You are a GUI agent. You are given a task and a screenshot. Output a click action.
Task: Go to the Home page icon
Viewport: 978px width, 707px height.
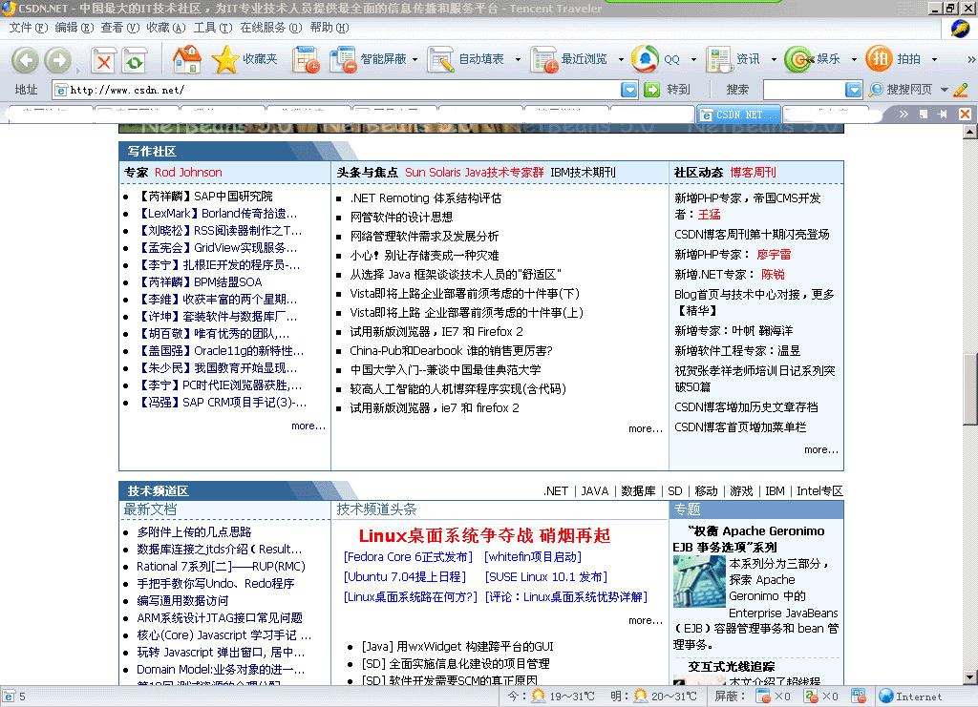point(187,59)
